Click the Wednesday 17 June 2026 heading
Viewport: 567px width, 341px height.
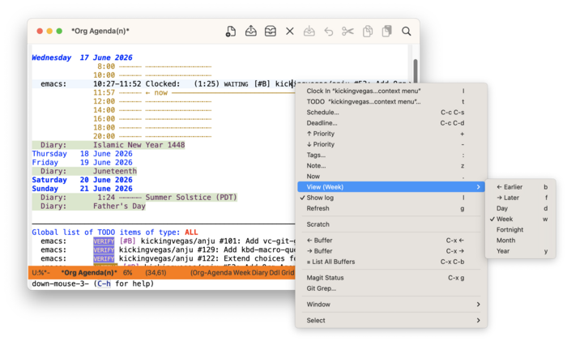pyautogui.click(x=82, y=58)
